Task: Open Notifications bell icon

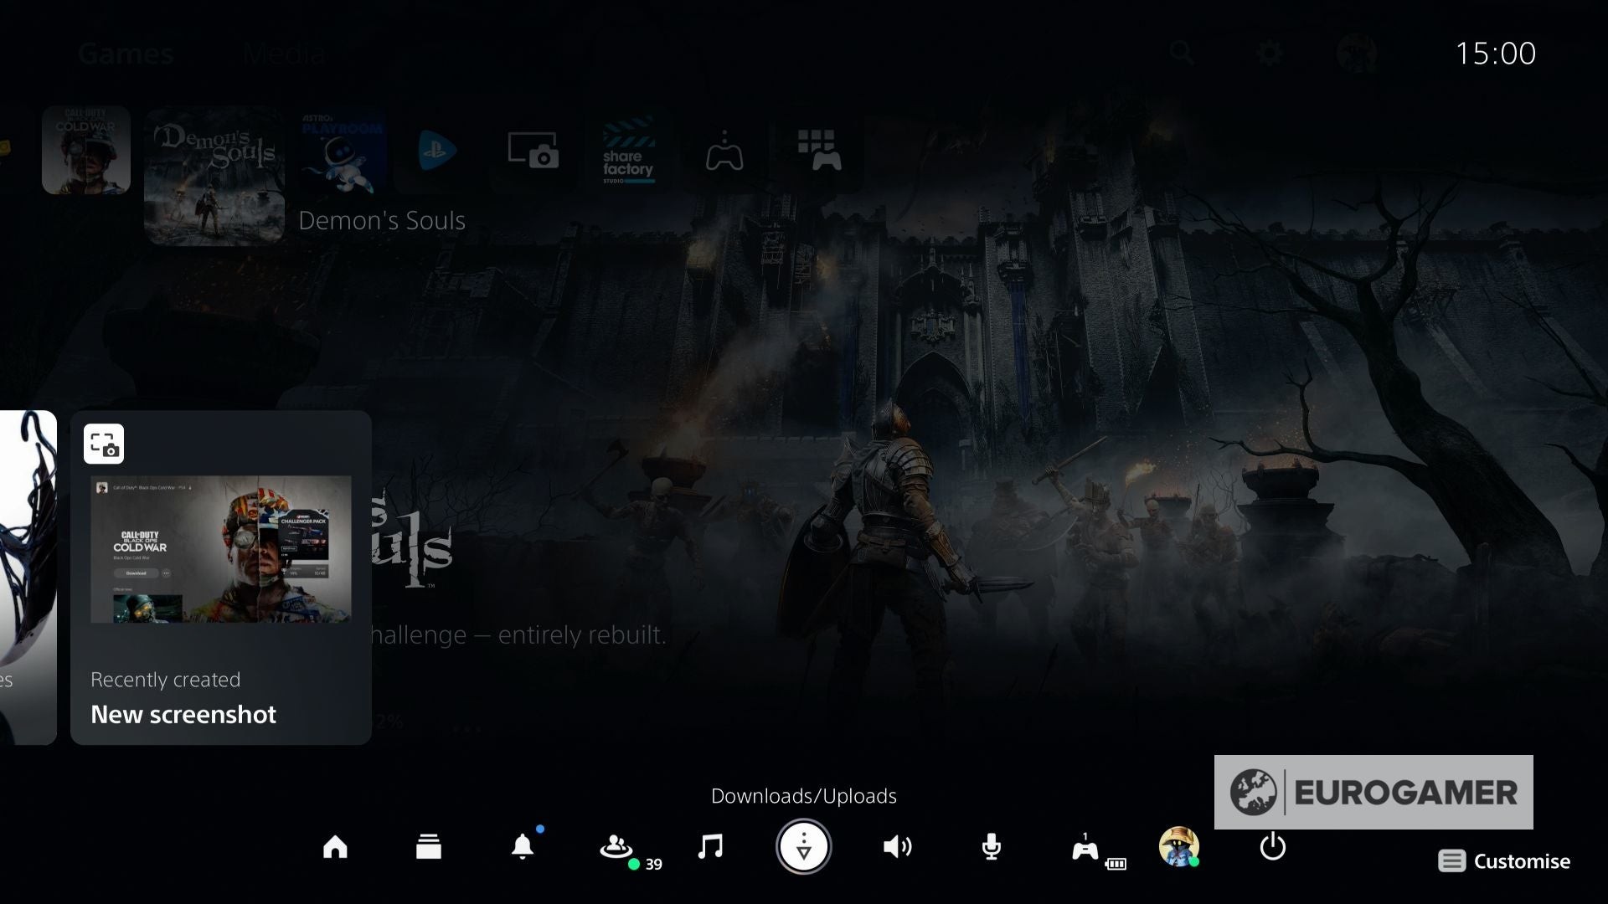Action: click(523, 847)
